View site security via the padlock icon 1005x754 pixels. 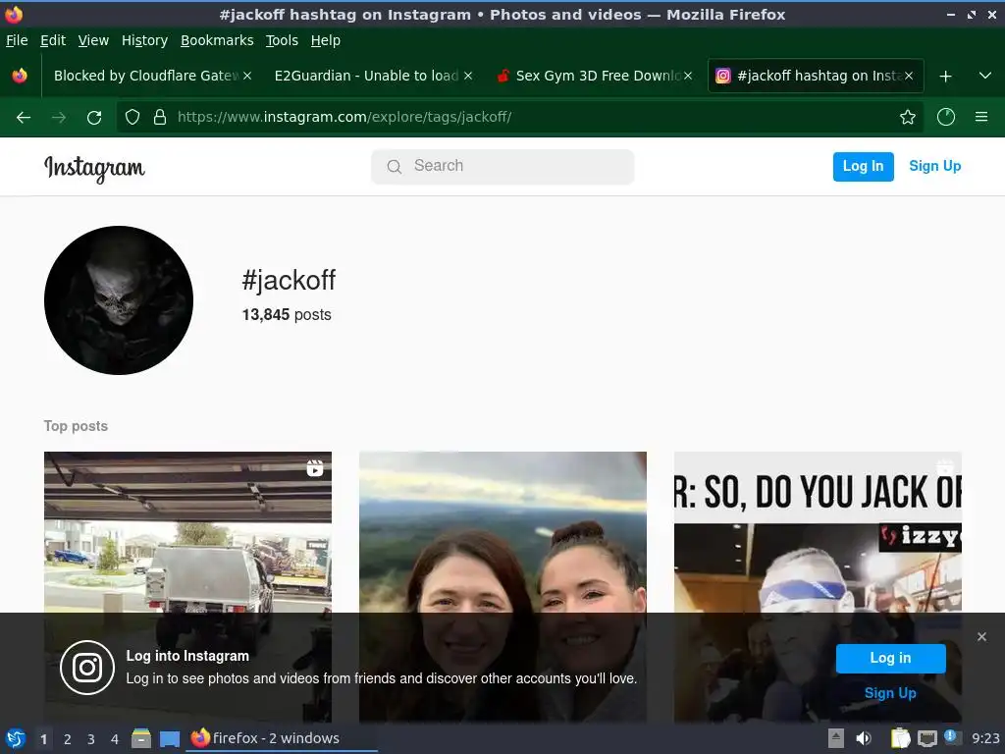160,117
